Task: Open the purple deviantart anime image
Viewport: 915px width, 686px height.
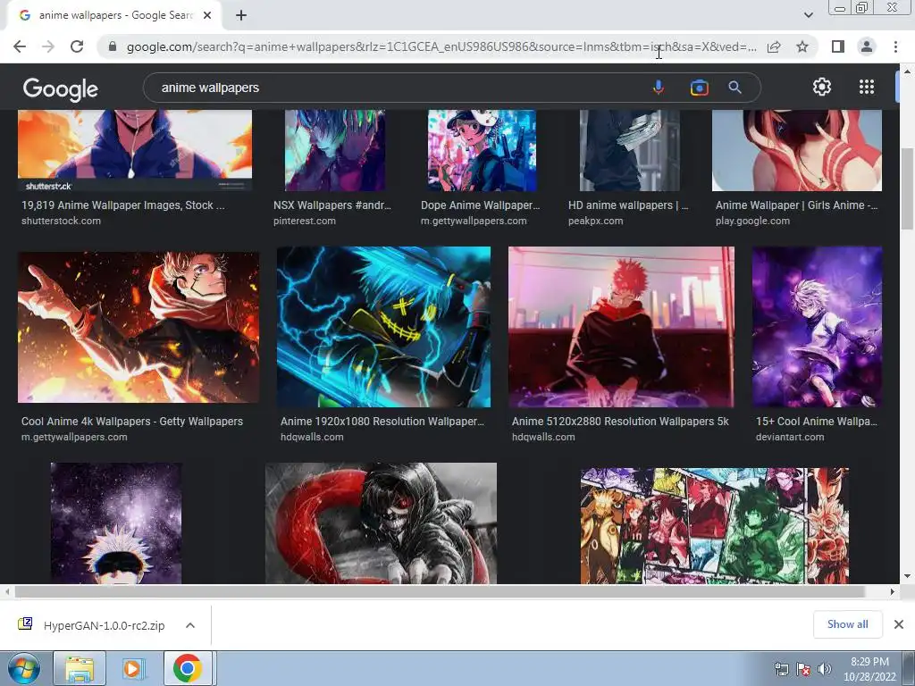Action: (x=817, y=327)
